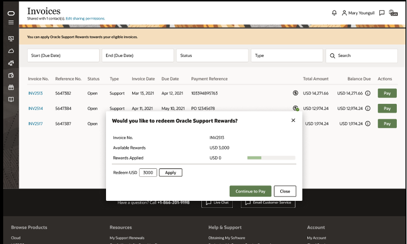Apply the redeem amount

[x=170, y=173]
